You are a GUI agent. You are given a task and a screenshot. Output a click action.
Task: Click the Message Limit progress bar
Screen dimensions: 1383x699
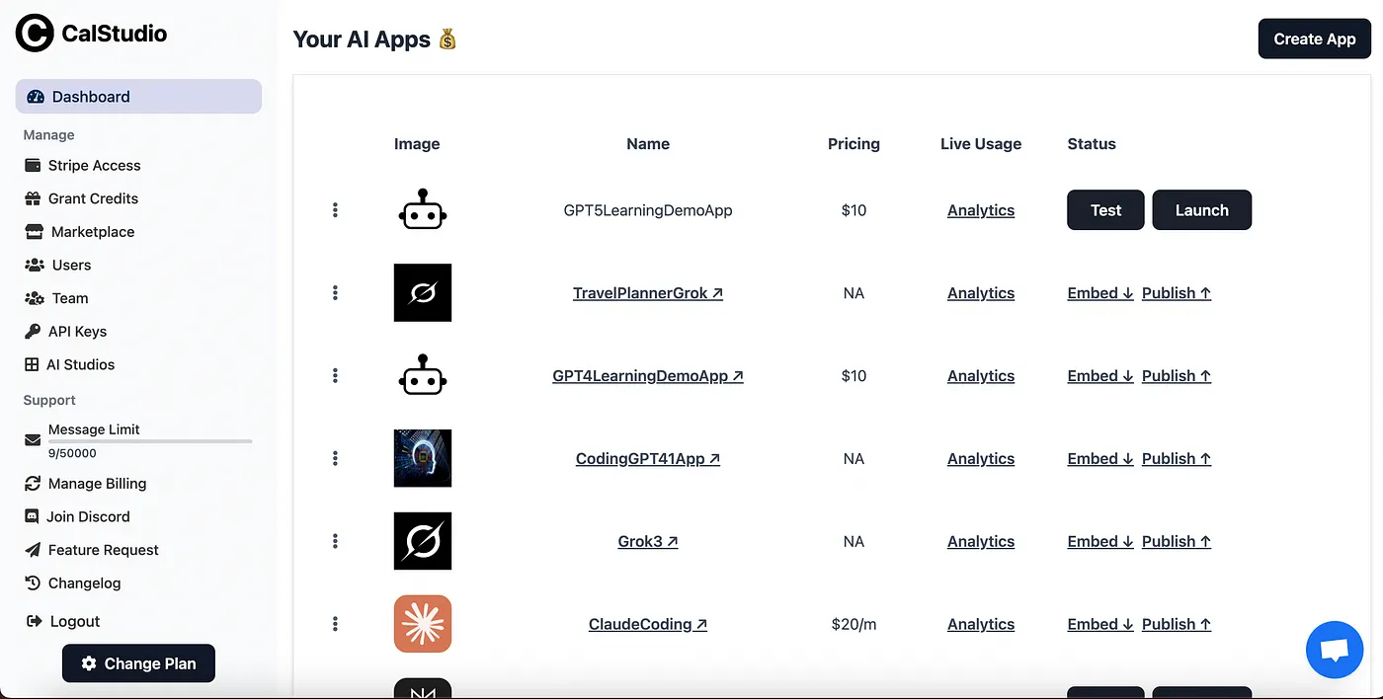(x=148, y=440)
